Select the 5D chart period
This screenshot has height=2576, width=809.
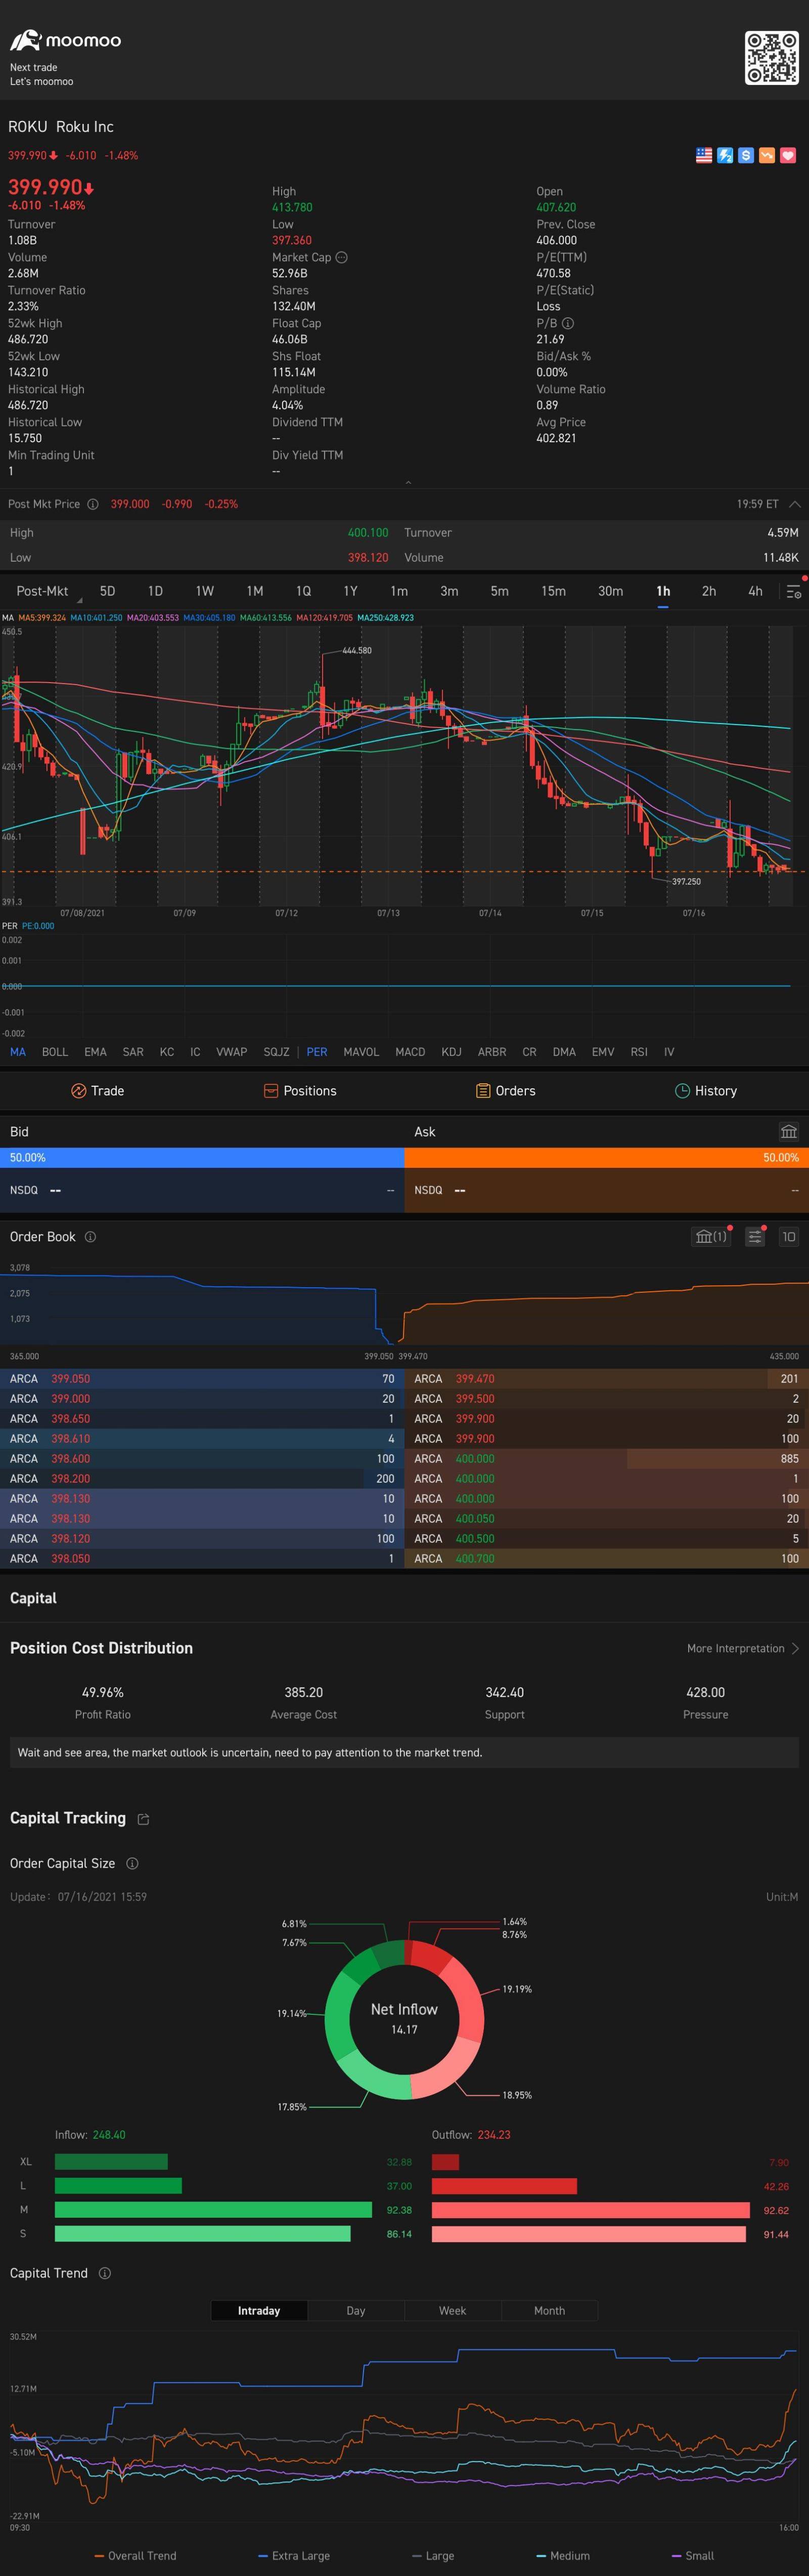point(108,591)
